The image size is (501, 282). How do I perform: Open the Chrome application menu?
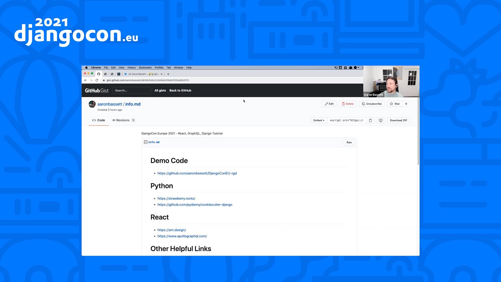(96, 67)
